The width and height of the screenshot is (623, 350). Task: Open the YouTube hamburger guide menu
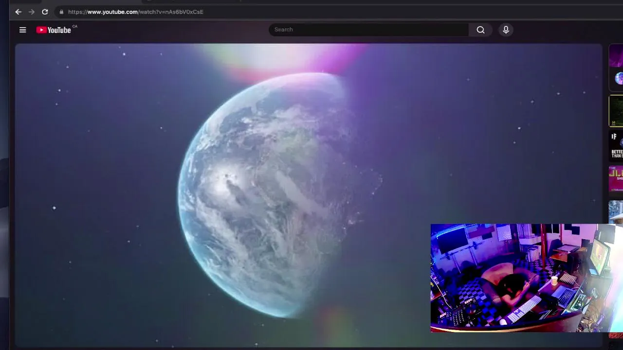tap(22, 30)
